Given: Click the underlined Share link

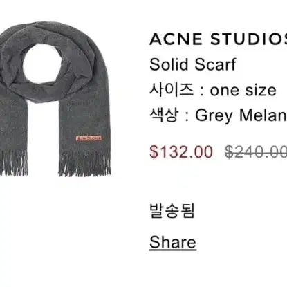Looking at the screenshot, I should point(173,242).
